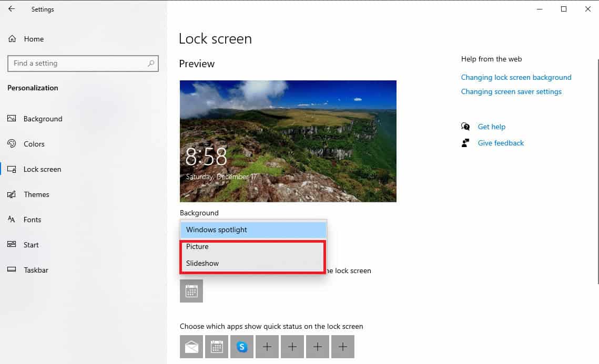
Task: Click the Give feedback link
Action: 501,143
